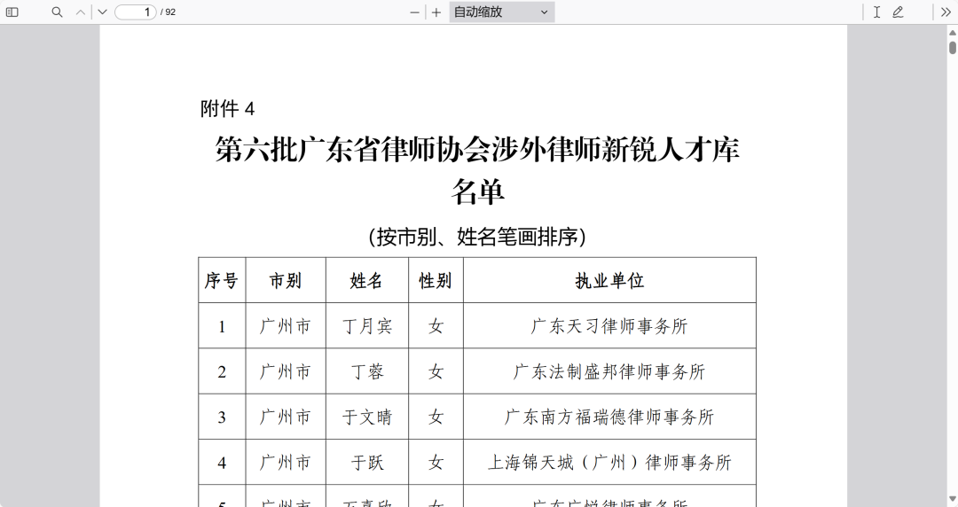Click the title 第六批广东省律师协会涉外律师新锐人才库
Image resolution: width=958 pixels, height=507 pixels.
(x=477, y=150)
